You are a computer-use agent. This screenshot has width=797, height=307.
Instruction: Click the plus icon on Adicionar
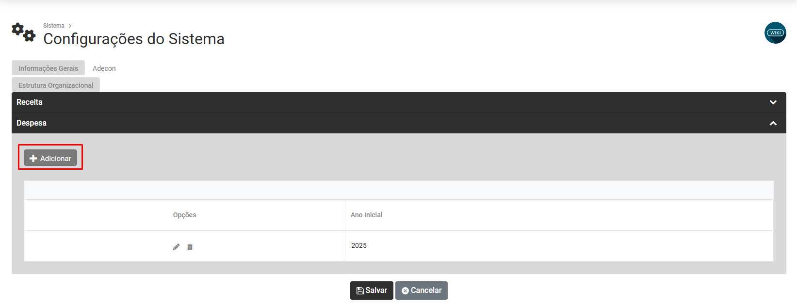point(33,159)
